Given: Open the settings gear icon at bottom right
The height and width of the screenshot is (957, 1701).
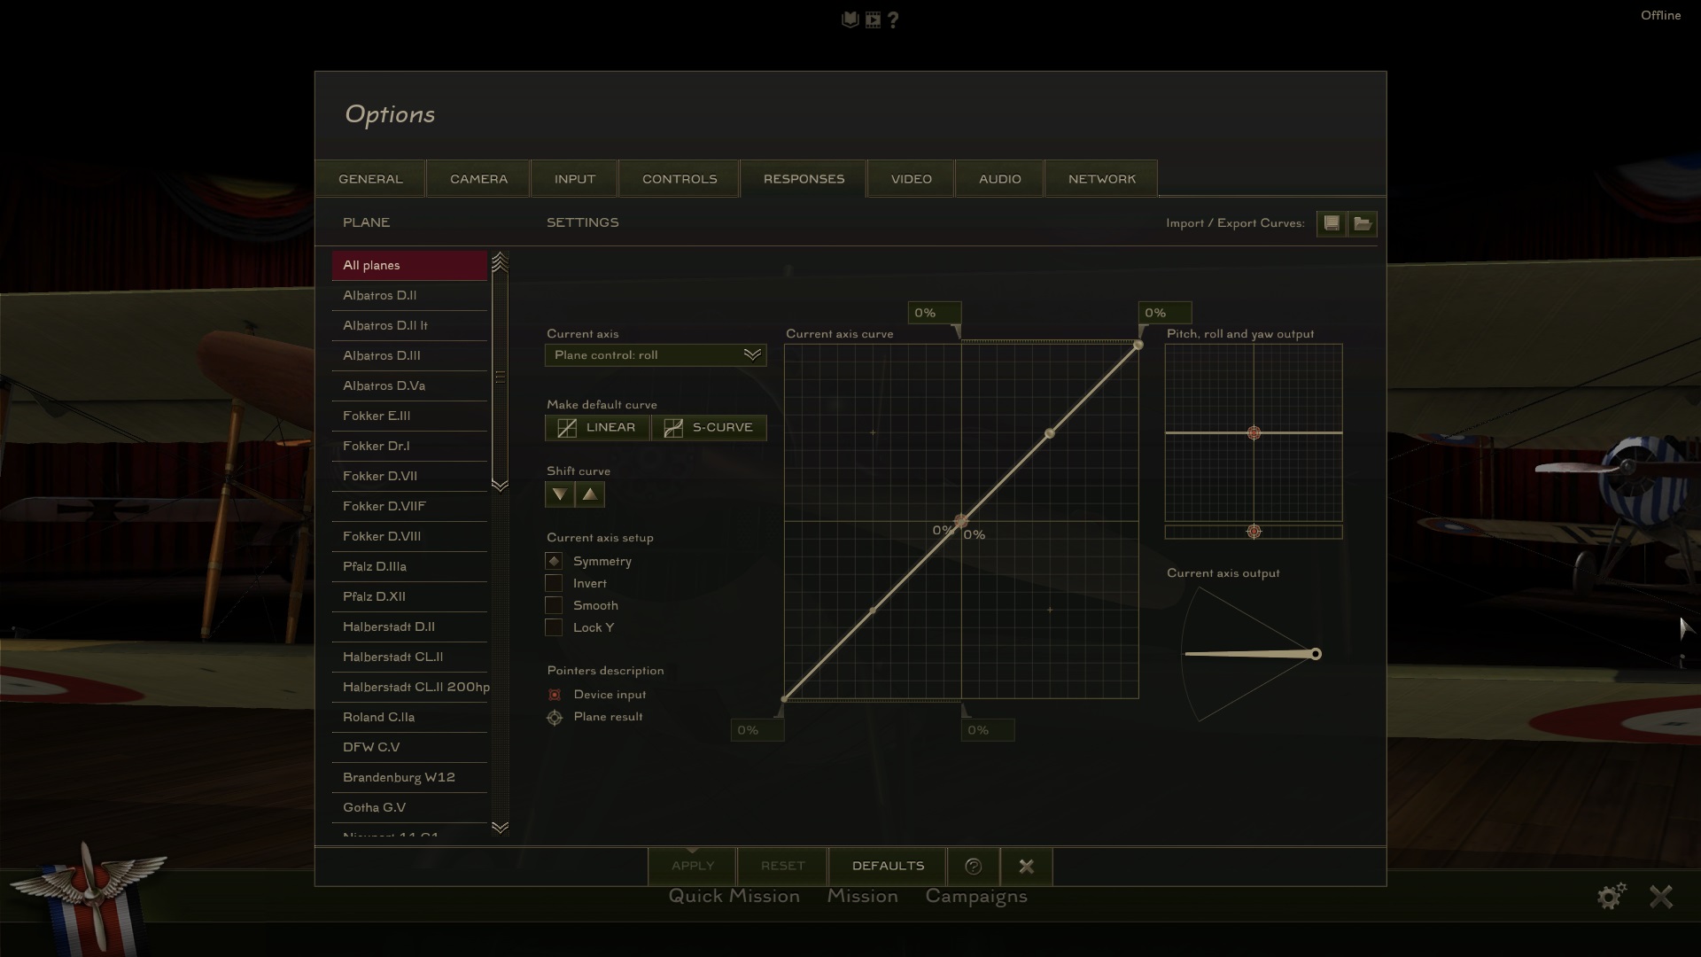Looking at the screenshot, I should [x=1612, y=896].
